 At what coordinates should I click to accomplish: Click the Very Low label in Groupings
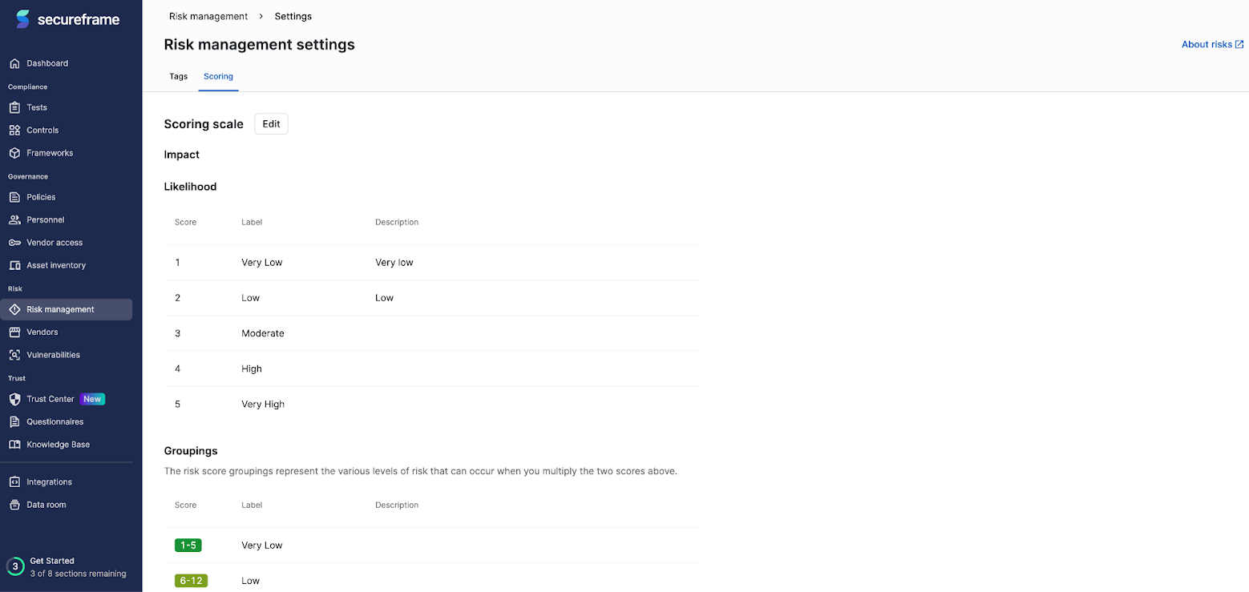(x=262, y=546)
